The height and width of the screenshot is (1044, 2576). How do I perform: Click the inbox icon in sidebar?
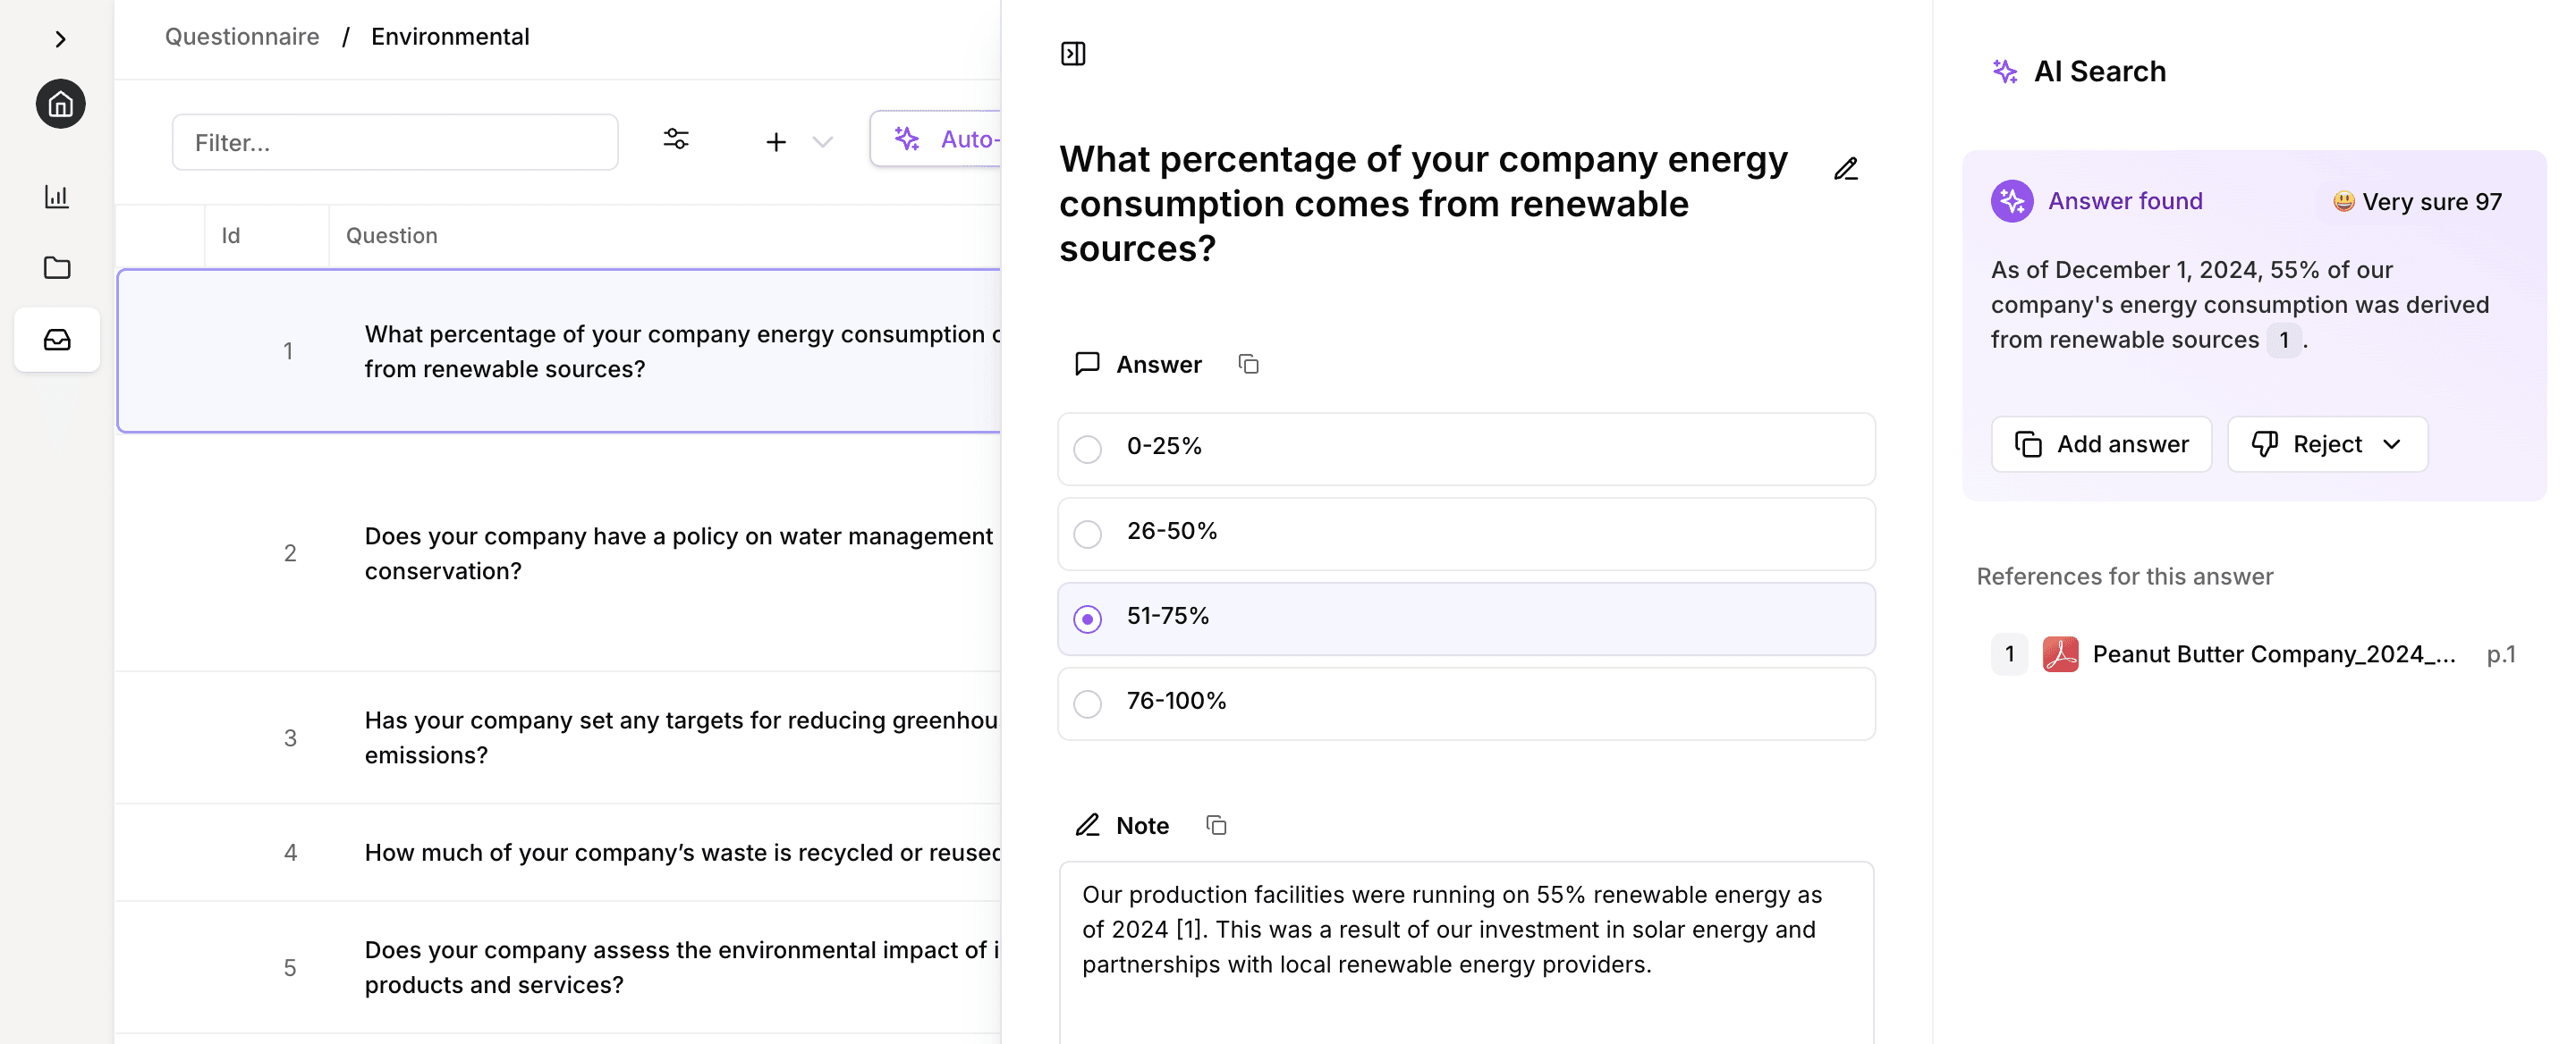pos(57,340)
